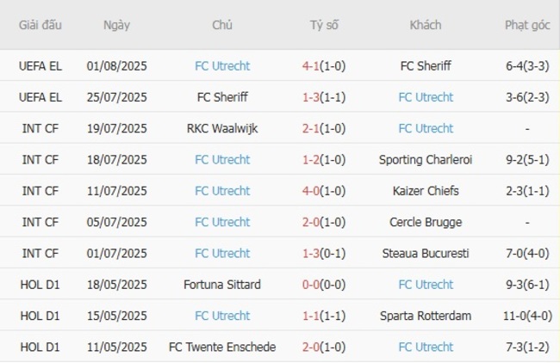This screenshot has height=363, width=560.
Task: Click the 11-0 corner statistic
Action: click(518, 316)
